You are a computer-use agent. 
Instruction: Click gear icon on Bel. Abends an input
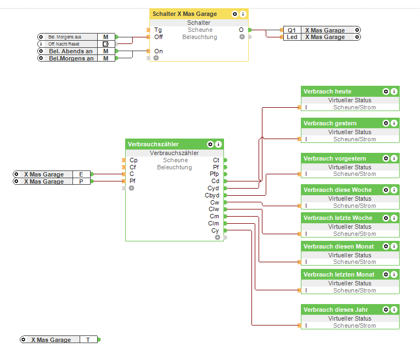point(41,51)
